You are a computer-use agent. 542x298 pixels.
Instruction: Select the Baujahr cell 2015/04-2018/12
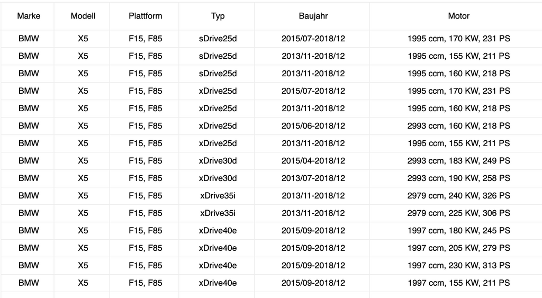tap(313, 160)
